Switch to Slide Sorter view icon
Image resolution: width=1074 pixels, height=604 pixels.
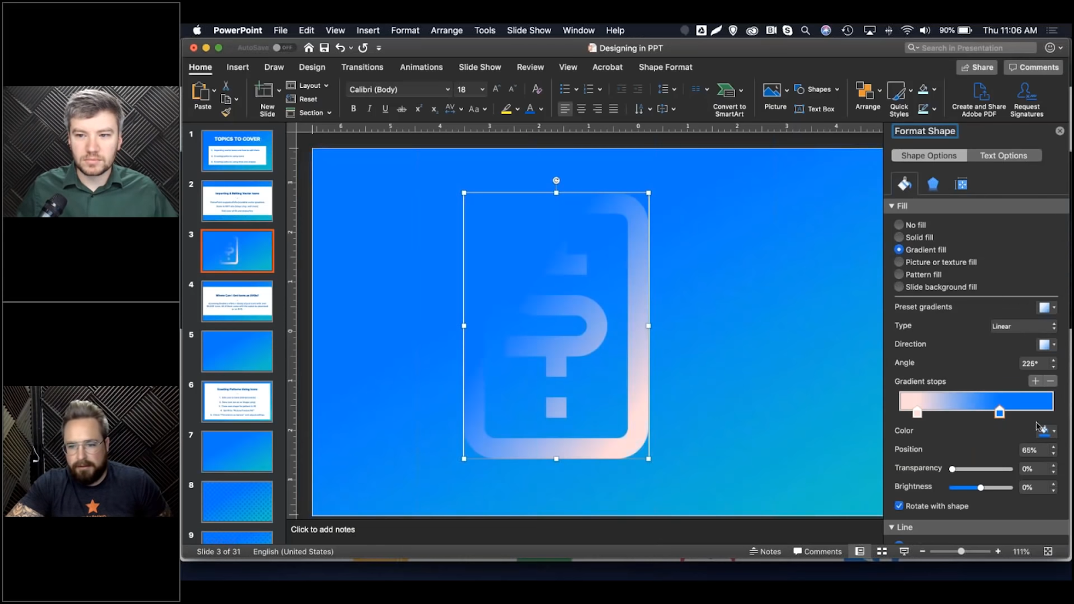(x=881, y=552)
